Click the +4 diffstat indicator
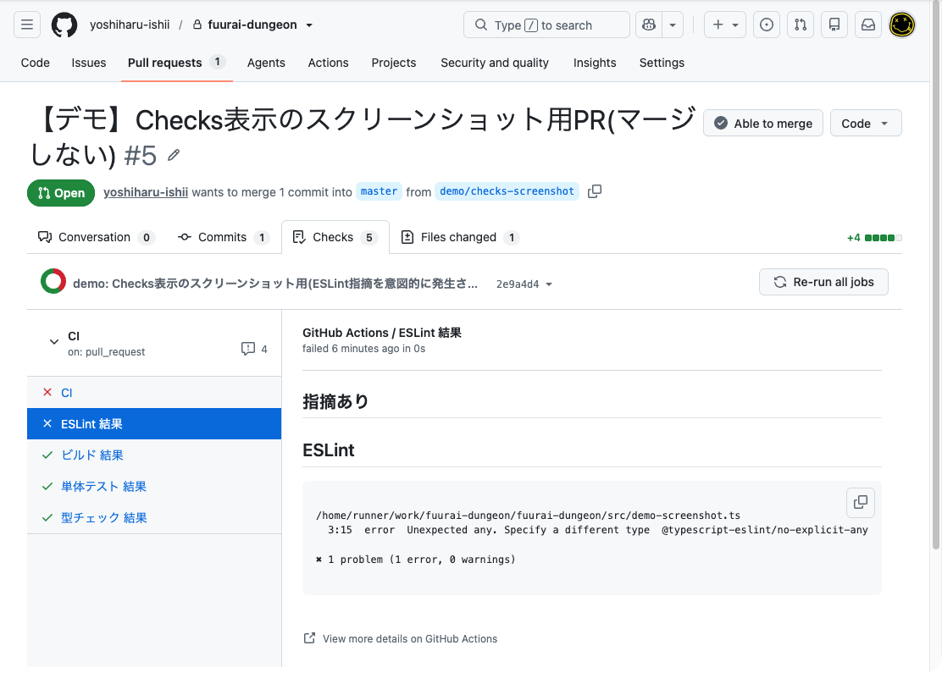The width and height of the screenshot is (942, 673). [x=874, y=238]
